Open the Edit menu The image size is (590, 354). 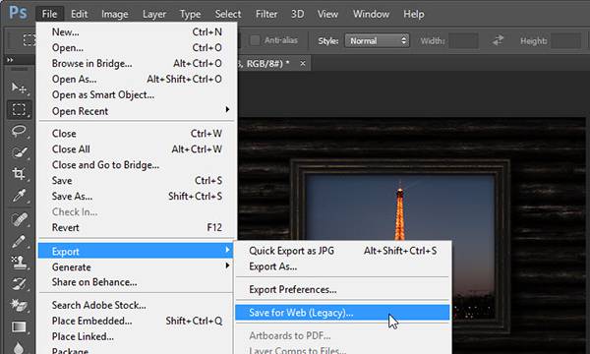[79, 15]
